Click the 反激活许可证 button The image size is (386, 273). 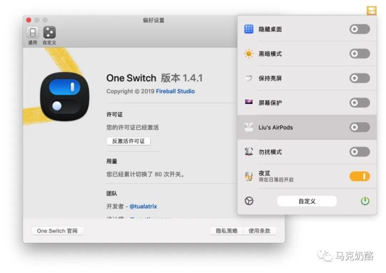tap(129, 141)
